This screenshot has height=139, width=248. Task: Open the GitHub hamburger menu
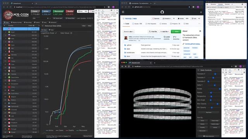click(x=123, y=12)
